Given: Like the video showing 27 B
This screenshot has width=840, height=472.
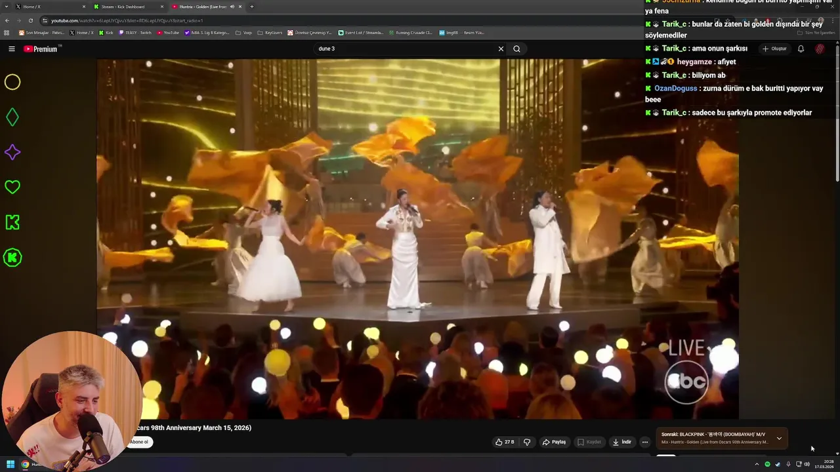Looking at the screenshot, I should [505, 442].
